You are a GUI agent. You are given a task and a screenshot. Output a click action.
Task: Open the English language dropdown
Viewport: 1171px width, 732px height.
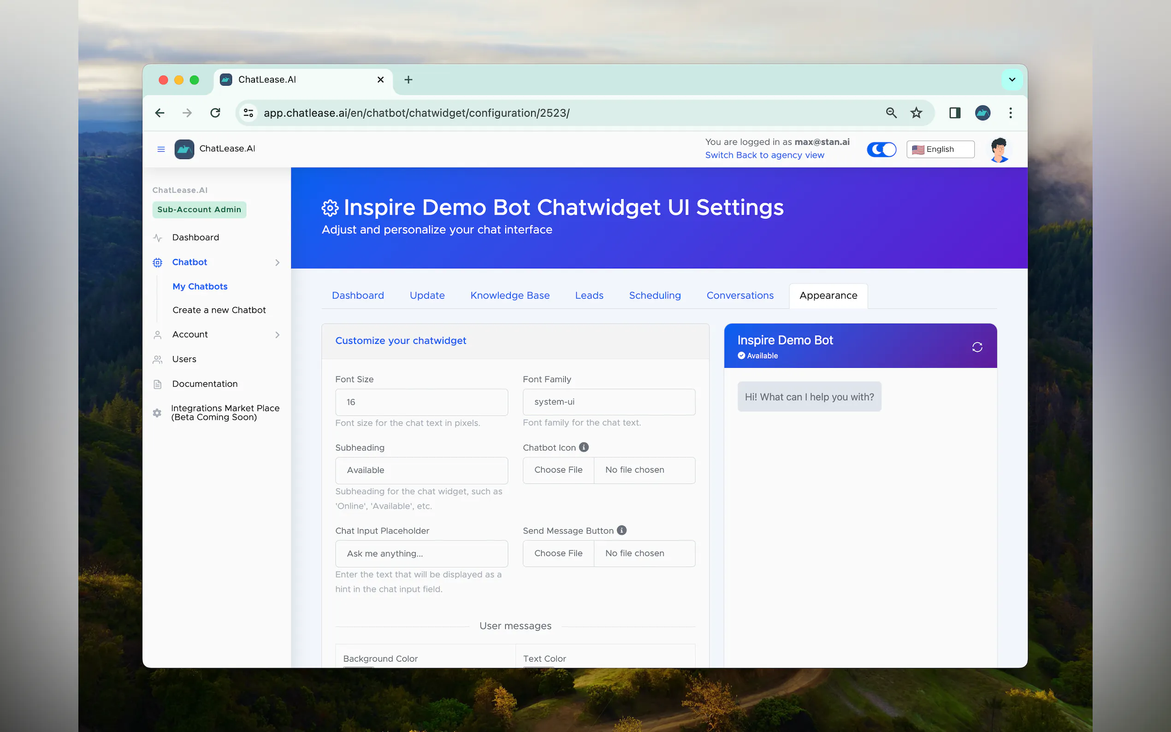(x=940, y=149)
